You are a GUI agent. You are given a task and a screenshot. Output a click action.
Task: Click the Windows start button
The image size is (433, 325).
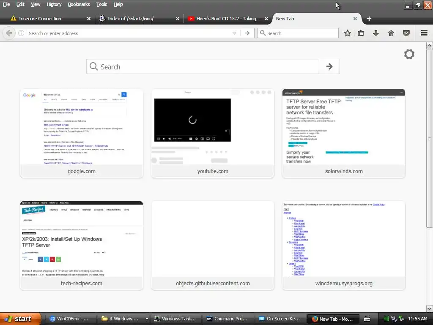(x=20, y=319)
